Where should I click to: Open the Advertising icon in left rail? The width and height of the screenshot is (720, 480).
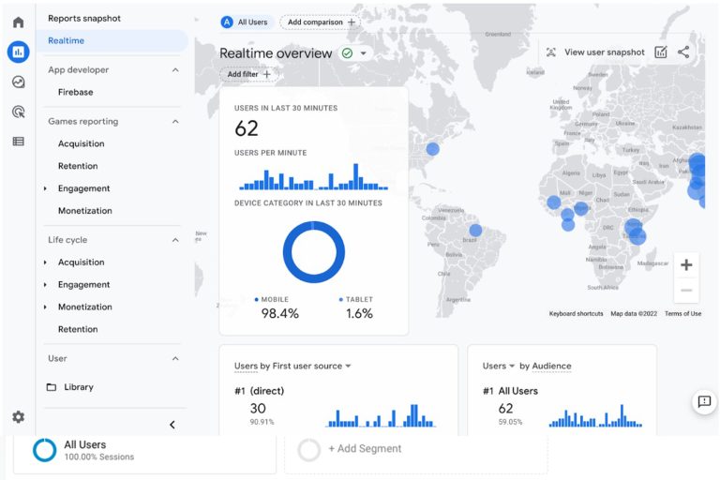pyautogui.click(x=18, y=112)
